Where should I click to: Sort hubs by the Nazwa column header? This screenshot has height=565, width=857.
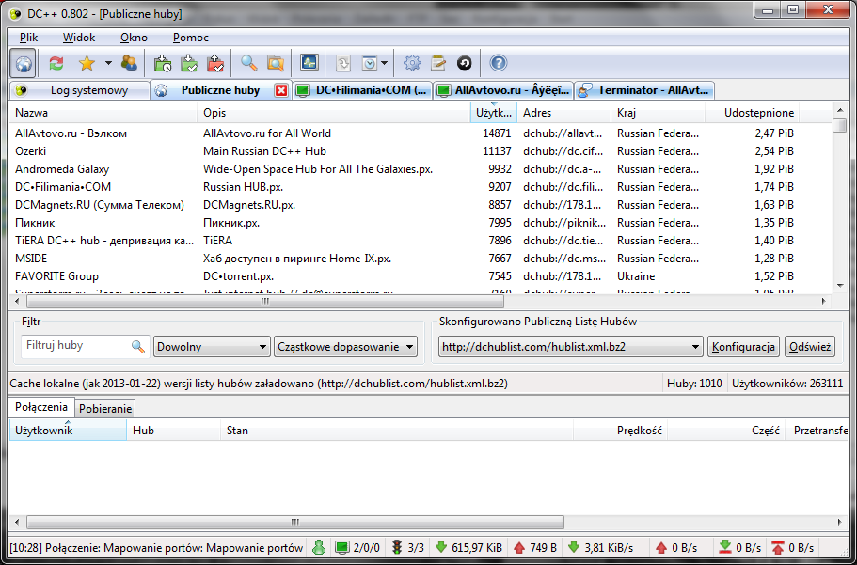(x=103, y=113)
